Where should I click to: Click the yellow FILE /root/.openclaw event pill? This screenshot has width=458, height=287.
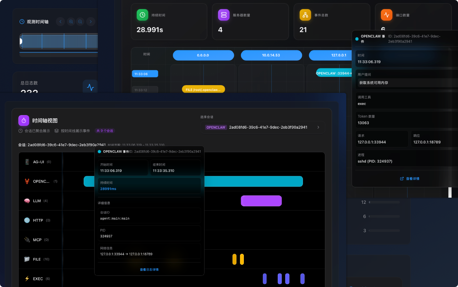click(x=203, y=90)
